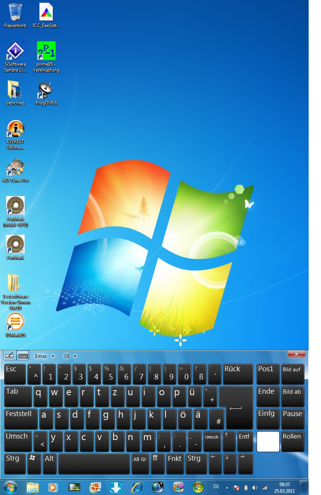Image resolution: width=321 pixels, height=495 pixels.
Task: Open the Windows Start menu orb
Action: 10,487
